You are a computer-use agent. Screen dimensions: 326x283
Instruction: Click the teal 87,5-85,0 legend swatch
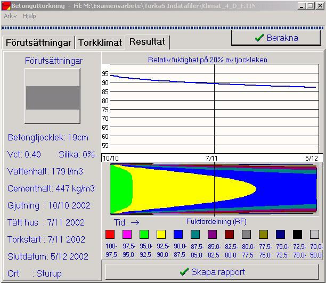point(195,234)
